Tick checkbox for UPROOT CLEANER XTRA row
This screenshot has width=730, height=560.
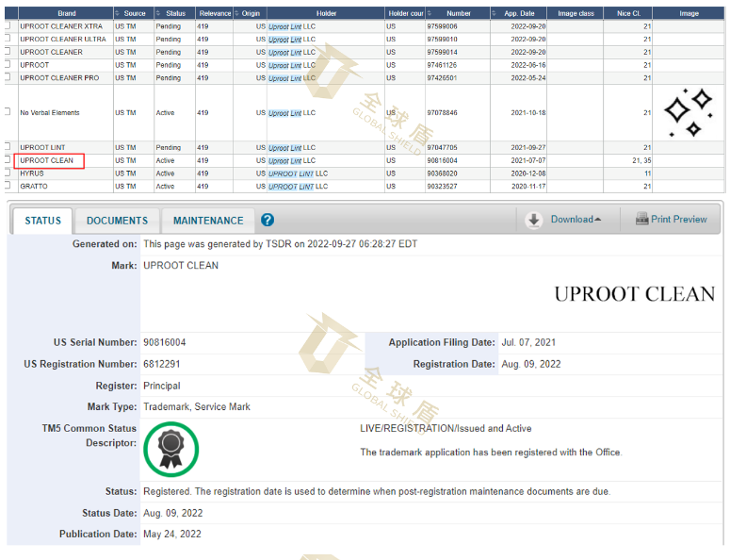[7, 25]
